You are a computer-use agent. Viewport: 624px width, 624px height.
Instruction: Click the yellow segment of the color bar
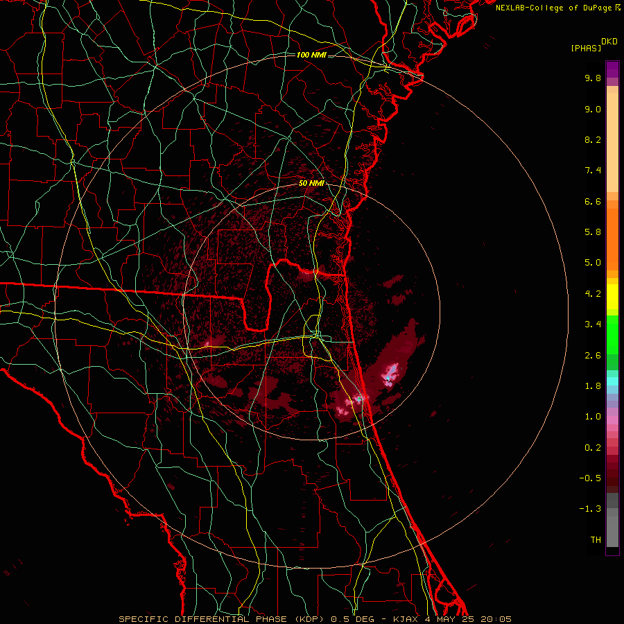[612, 297]
